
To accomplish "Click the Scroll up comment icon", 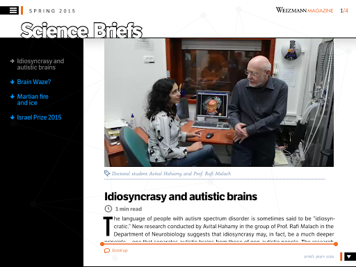I will tap(107, 250).
